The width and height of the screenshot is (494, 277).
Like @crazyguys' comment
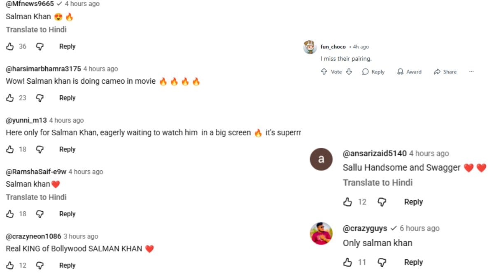[x=348, y=262]
